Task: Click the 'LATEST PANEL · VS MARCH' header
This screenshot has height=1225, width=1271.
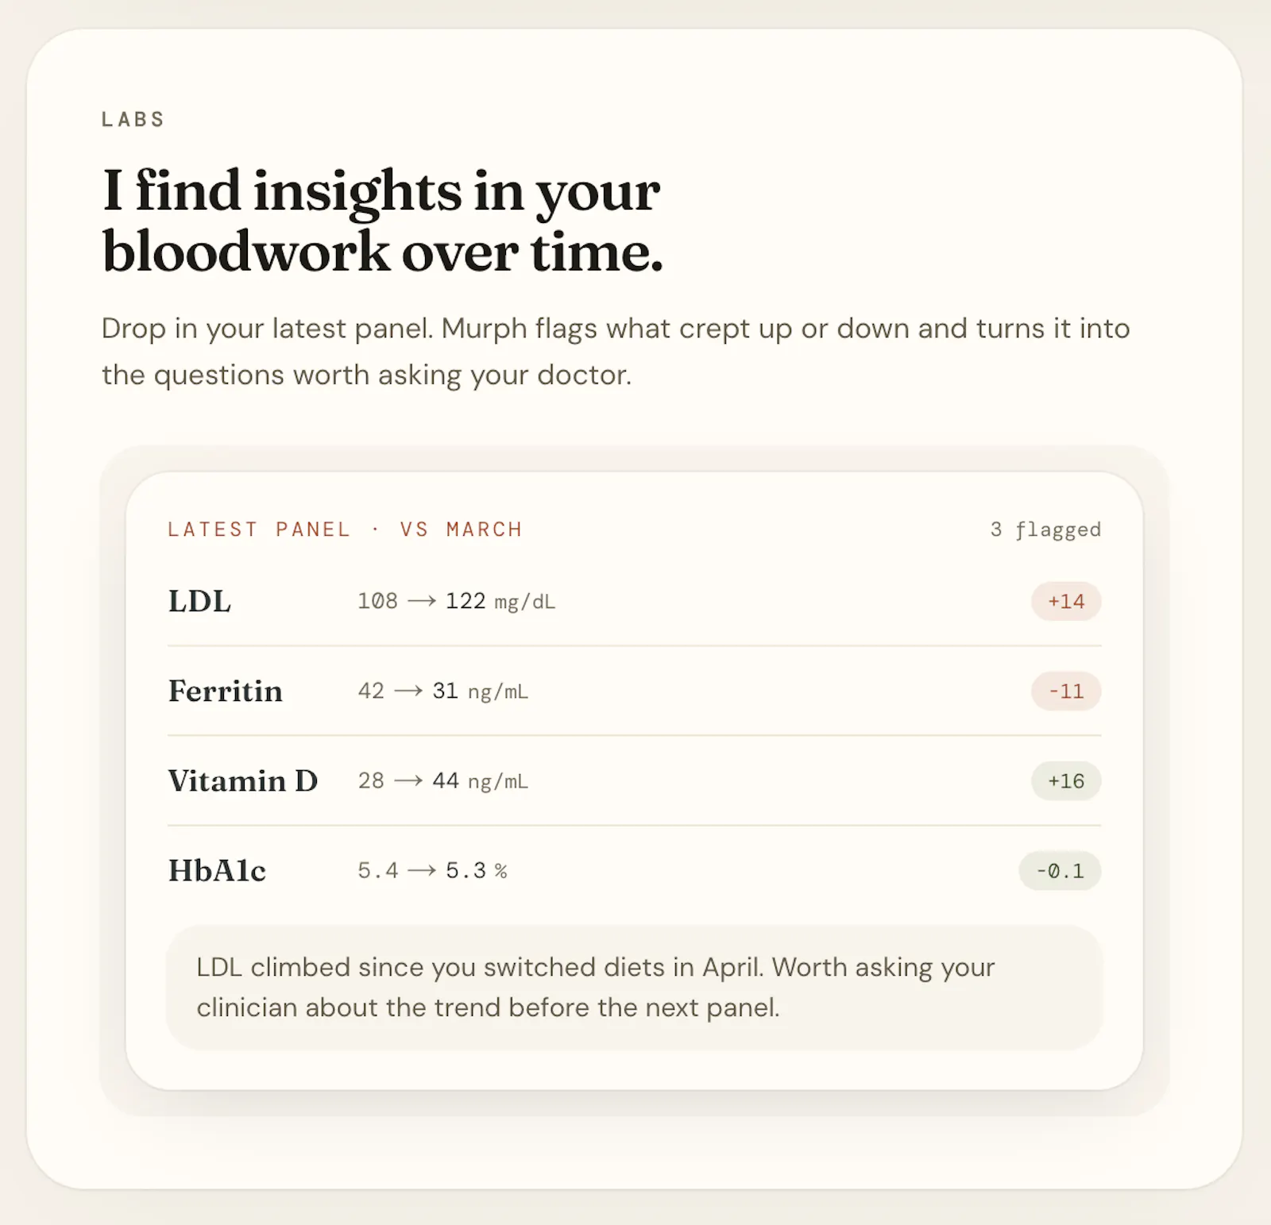Action: coord(345,530)
